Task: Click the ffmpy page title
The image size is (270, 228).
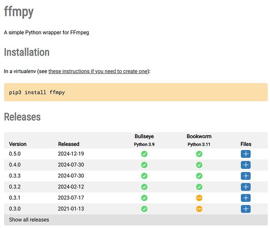Action: 19,12
